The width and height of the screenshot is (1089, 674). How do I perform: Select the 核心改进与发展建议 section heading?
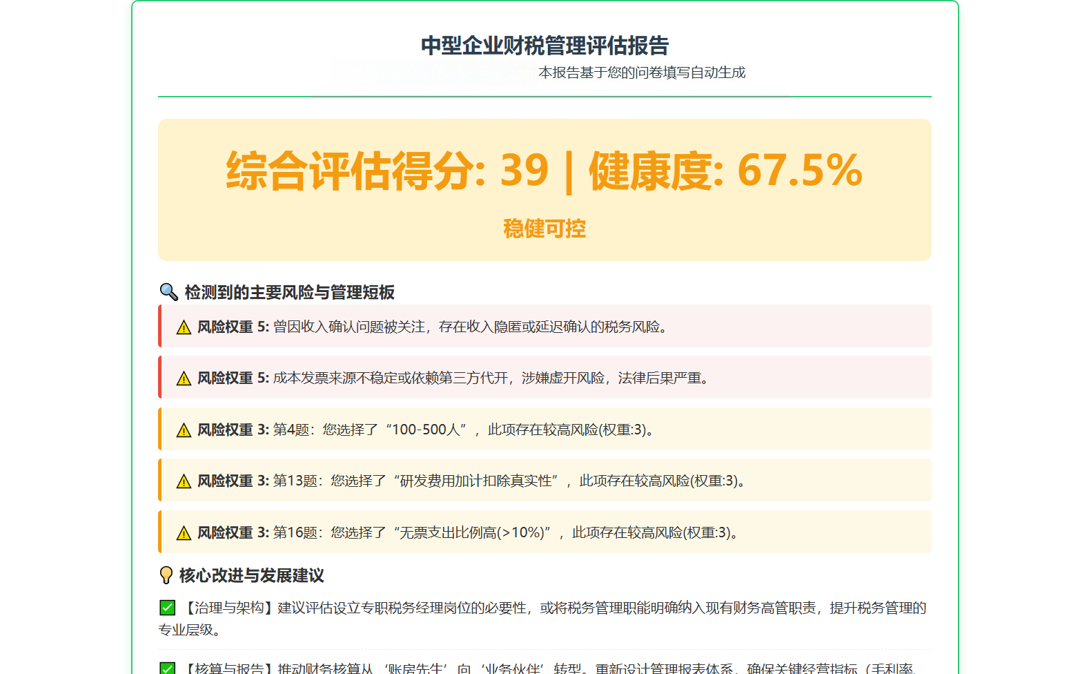pyautogui.click(x=251, y=575)
